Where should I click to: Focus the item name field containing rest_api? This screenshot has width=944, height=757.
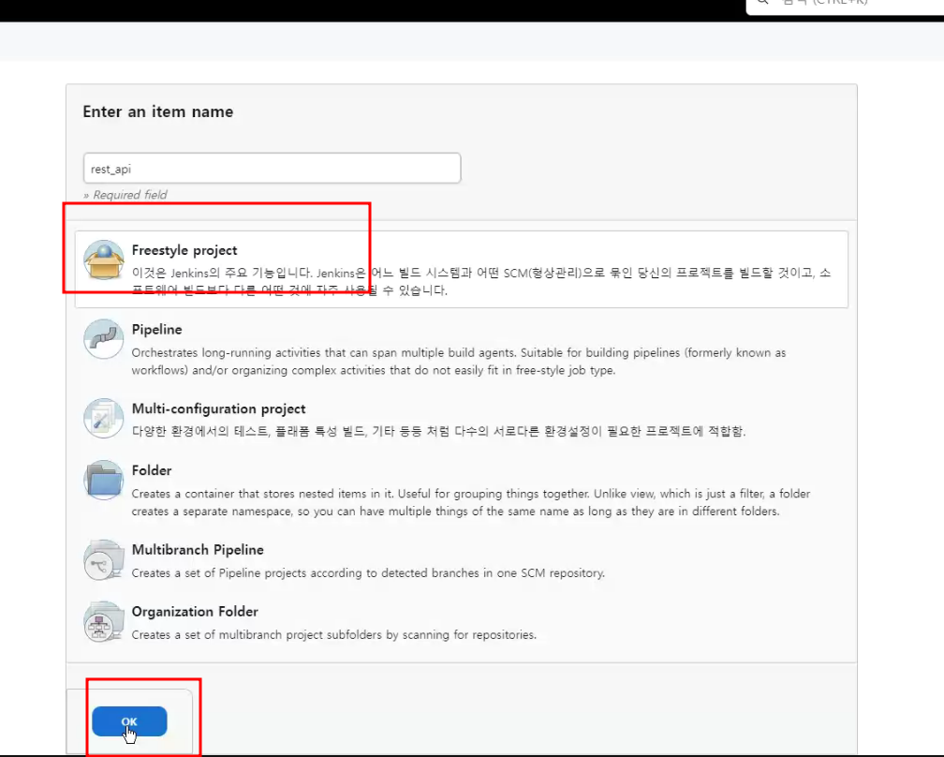pos(273,168)
